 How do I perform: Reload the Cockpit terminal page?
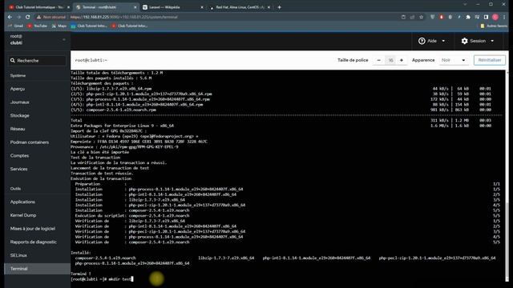28,17
